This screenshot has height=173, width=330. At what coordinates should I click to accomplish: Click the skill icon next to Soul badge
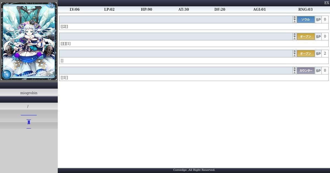click(295, 19)
